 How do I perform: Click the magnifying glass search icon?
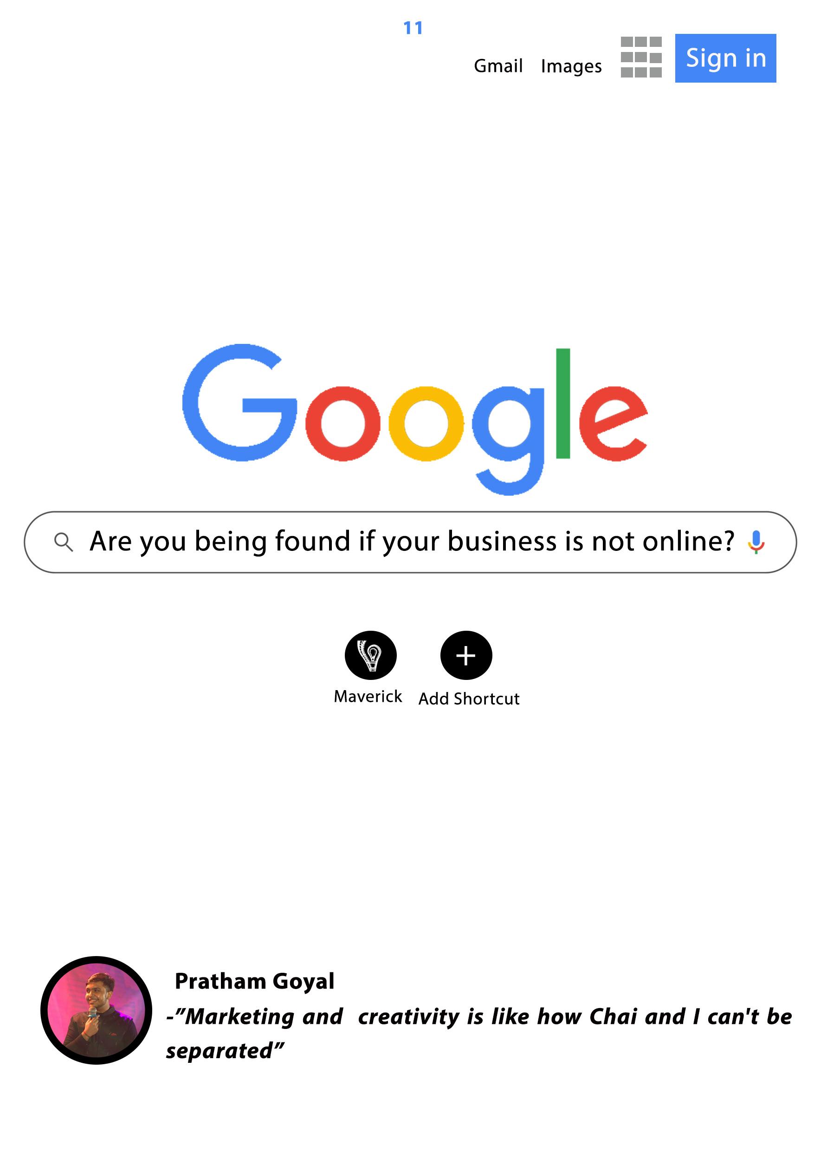click(64, 543)
